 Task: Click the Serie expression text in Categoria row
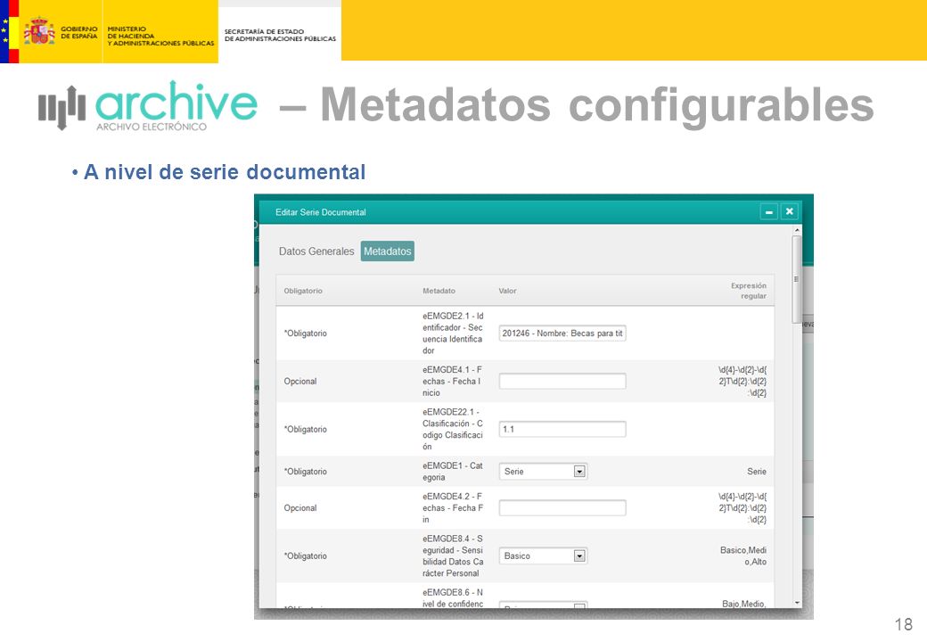tap(757, 471)
